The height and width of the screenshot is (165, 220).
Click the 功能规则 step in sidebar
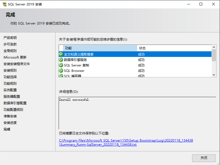[x=10, y=84]
